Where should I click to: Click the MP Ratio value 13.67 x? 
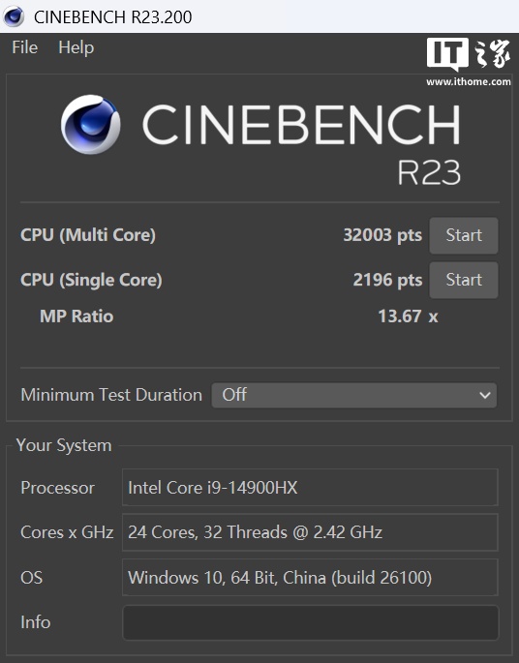coord(408,316)
